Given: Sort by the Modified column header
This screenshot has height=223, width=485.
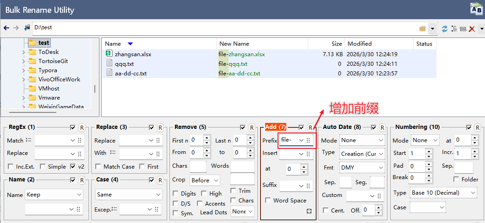Looking at the screenshot, I should [360, 44].
